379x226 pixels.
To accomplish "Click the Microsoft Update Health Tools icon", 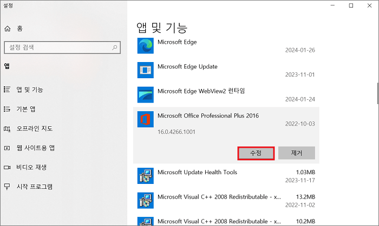I will 146,176.
